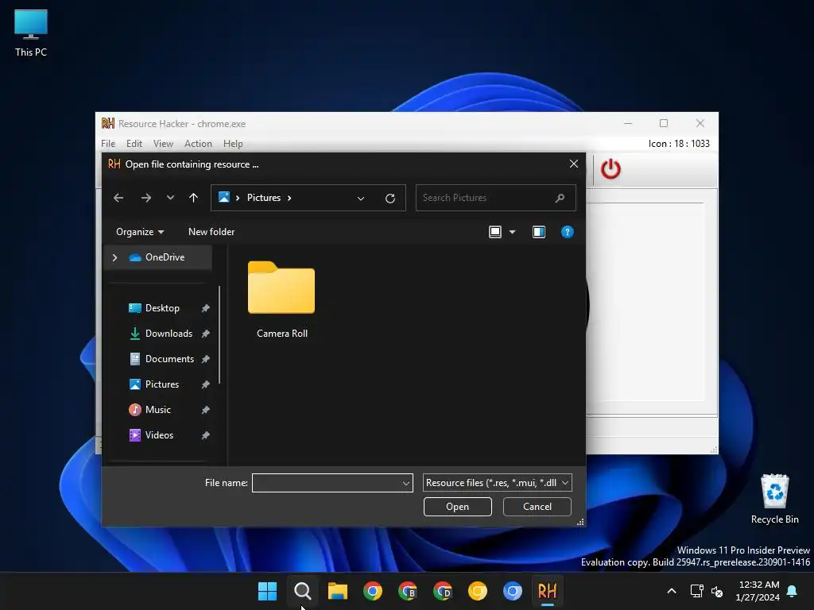
Task: Open taskbar Search
Action: 302,591
